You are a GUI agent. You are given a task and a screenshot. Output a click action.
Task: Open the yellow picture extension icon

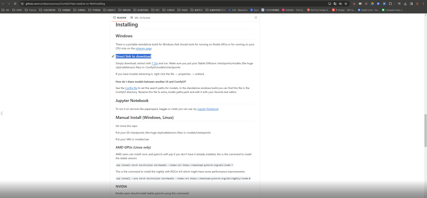pos(360,4)
